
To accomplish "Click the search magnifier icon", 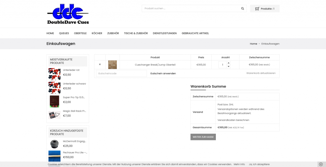I will pyautogui.click(x=243, y=9).
